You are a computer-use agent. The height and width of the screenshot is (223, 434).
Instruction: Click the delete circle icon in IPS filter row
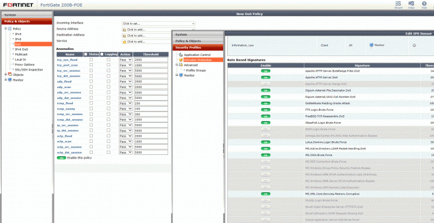coord(414,45)
